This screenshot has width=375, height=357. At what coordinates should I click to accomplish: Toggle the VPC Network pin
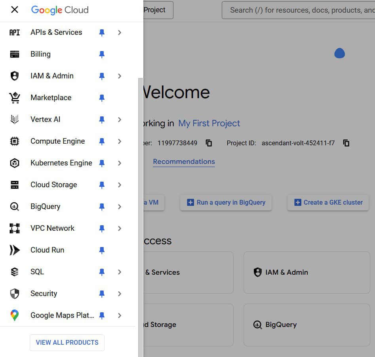point(102,228)
